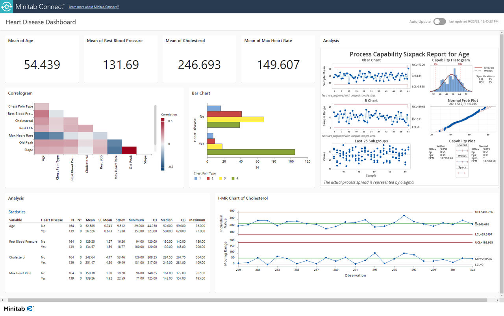The height and width of the screenshot is (316, 504).
Task: Select the Mean of Age tile
Action: (x=41, y=59)
